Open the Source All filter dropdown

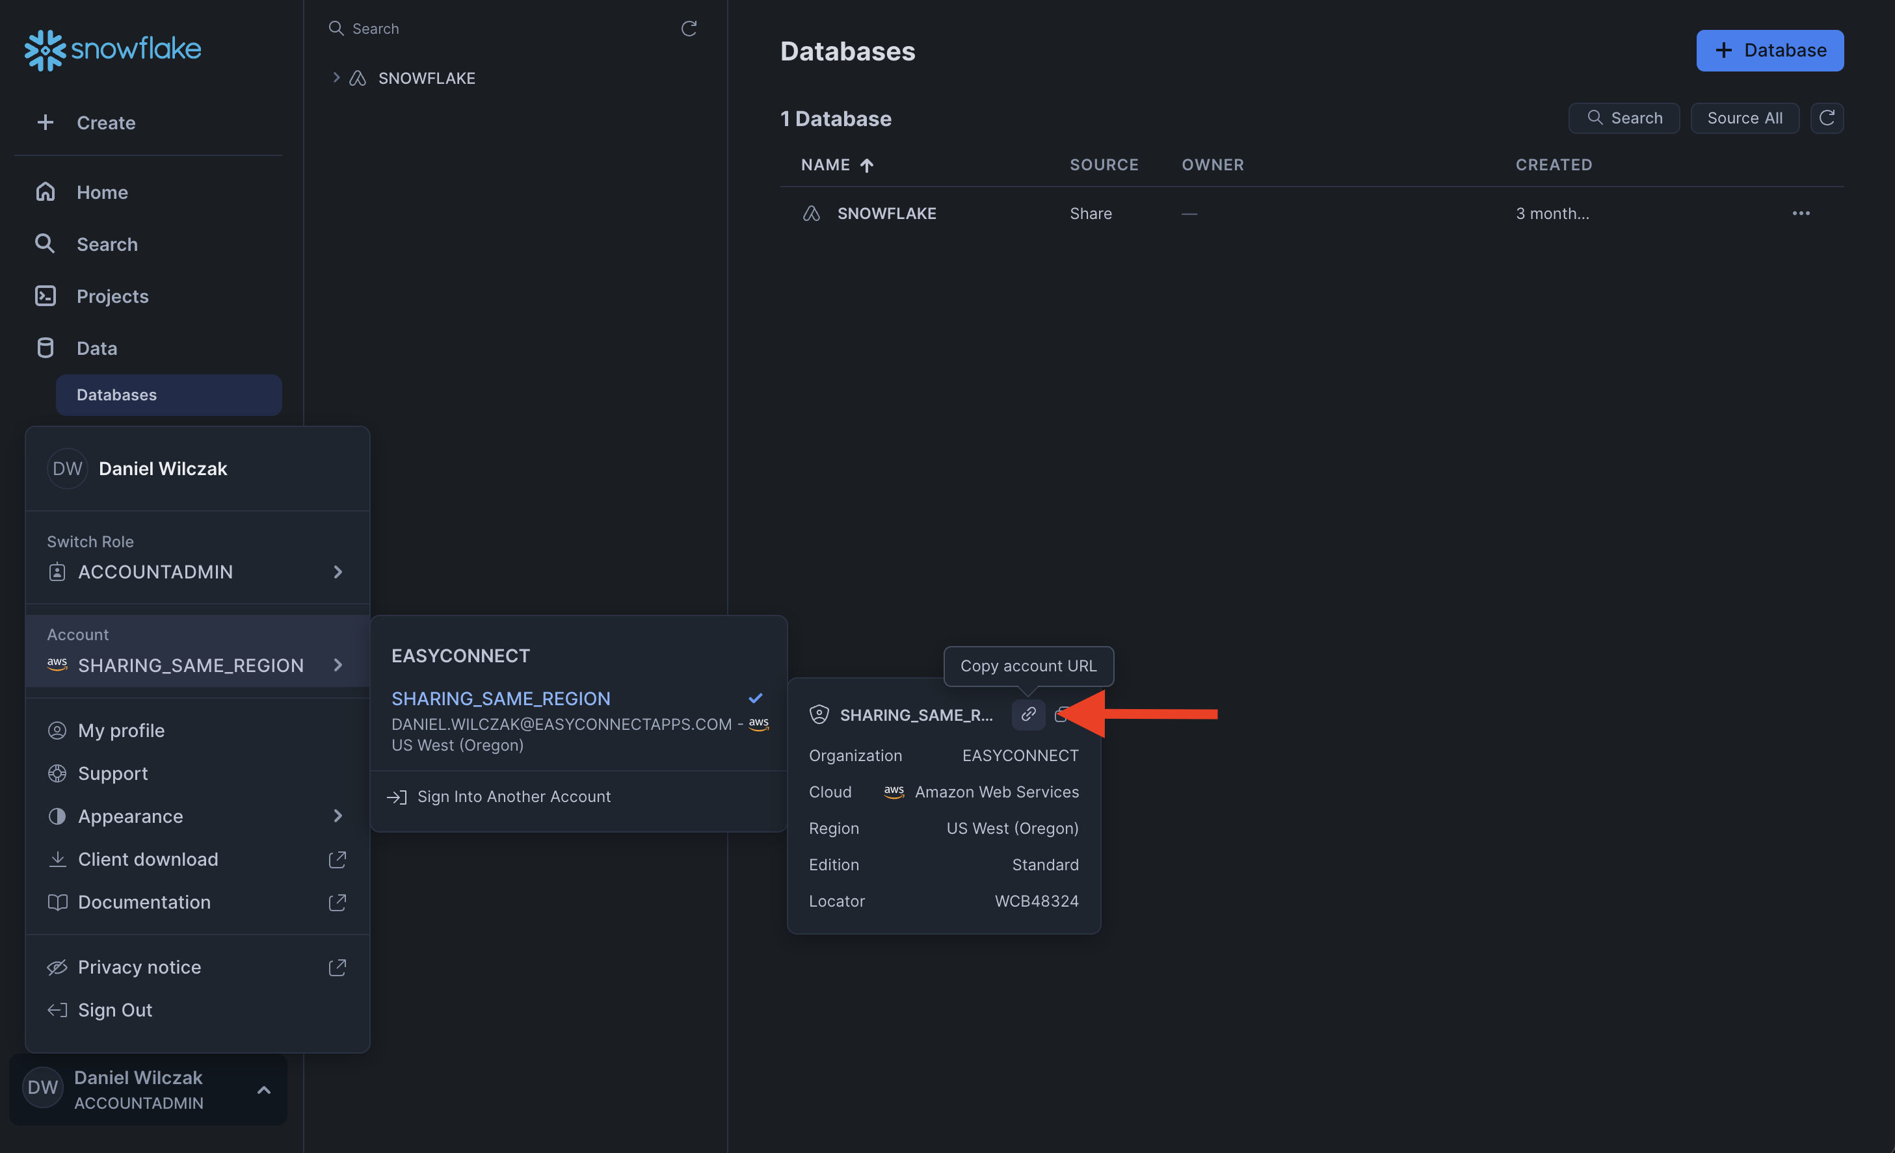click(x=1744, y=118)
